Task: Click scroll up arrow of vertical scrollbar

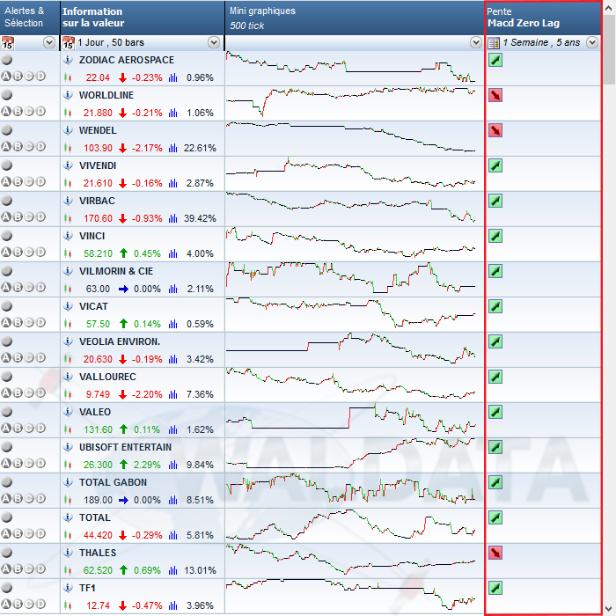Action: click(x=609, y=7)
